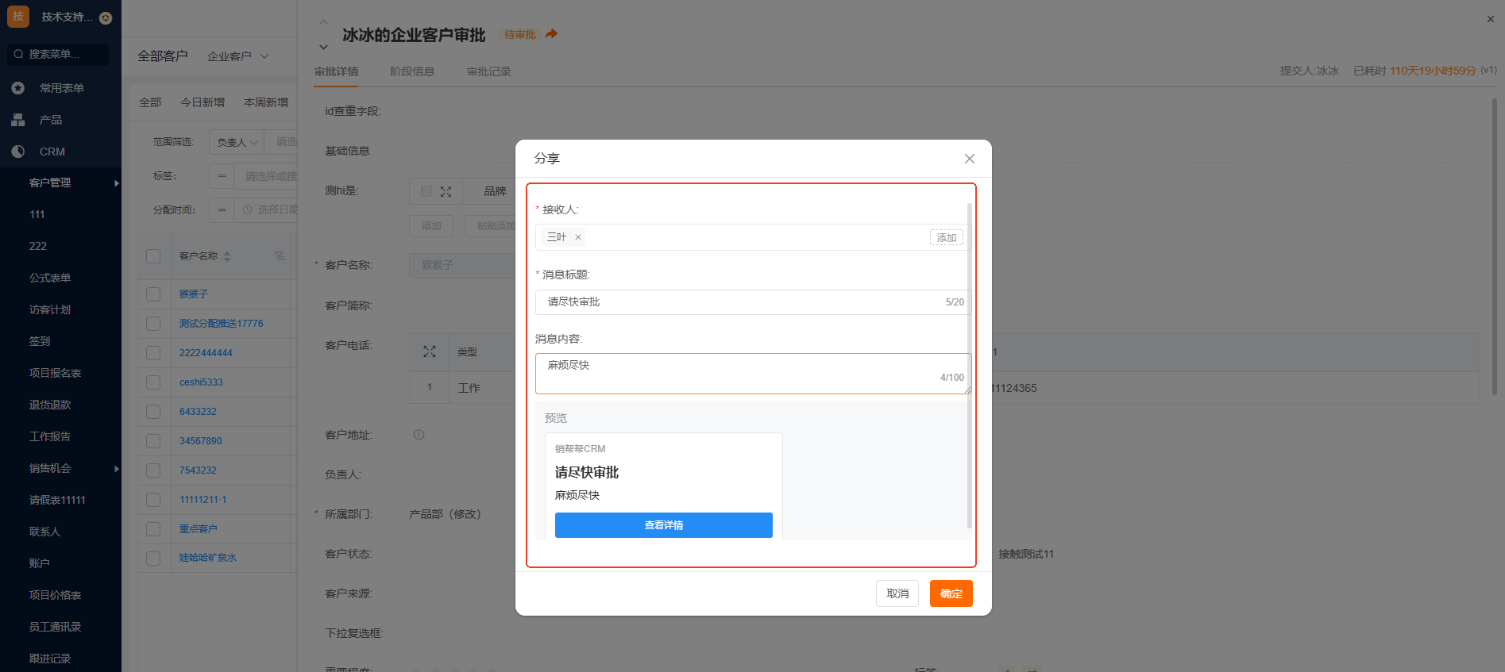This screenshot has width=1505, height=672.
Task: Click the search menu magnifier icon
Action: click(18, 54)
